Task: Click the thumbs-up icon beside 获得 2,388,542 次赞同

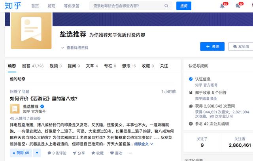Action: pos(191,106)
